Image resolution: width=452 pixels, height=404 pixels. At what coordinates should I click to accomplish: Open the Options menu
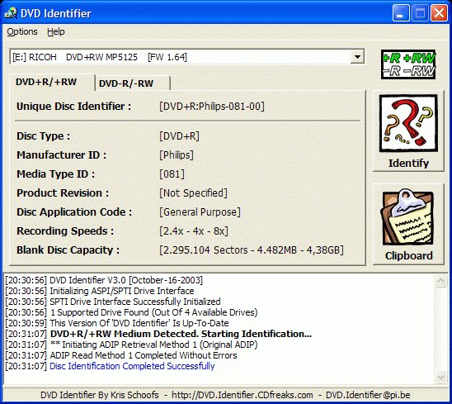[x=22, y=31]
